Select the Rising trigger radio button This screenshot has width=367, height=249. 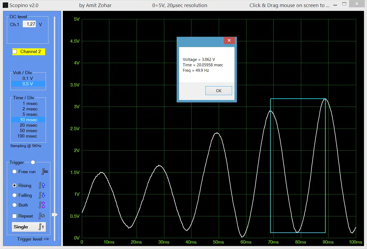pyautogui.click(x=14, y=185)
